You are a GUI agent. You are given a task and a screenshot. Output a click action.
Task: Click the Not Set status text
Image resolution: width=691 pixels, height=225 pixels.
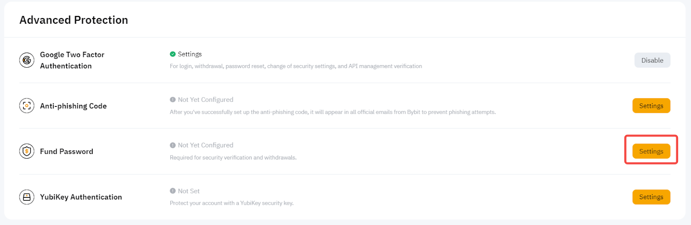coord(189,191)
